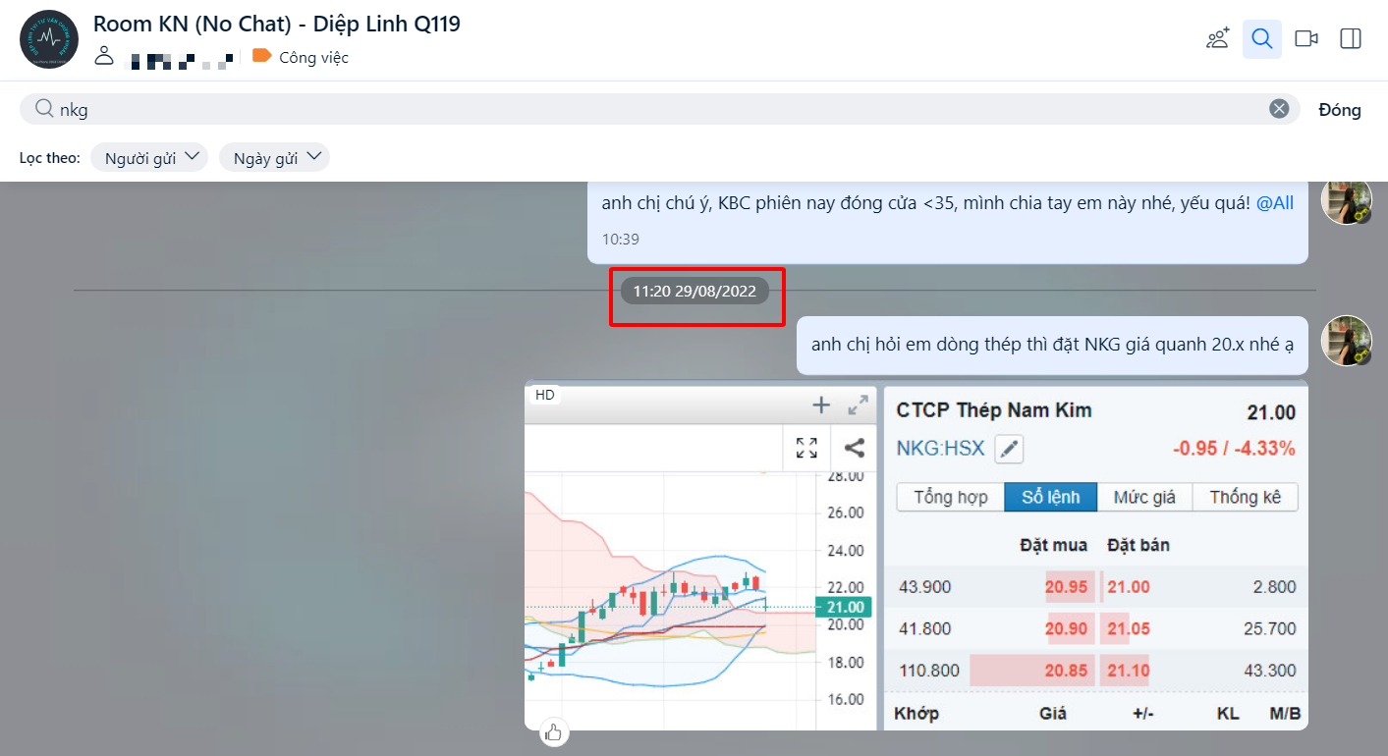Focus the search field containing 'nkg'
The height and width of the screenshot is (756, 1388).
pos(660,109)
